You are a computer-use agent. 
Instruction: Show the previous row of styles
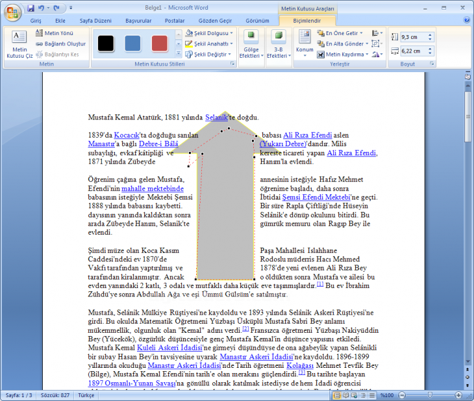(179, 34)
